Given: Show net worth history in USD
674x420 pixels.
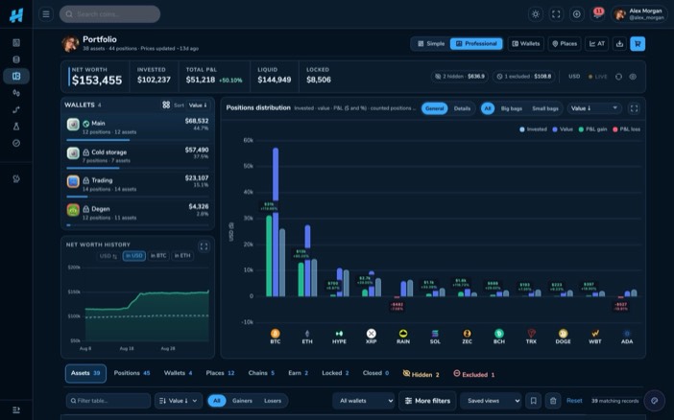Looking at the screenshot, I should coord(134,256).
